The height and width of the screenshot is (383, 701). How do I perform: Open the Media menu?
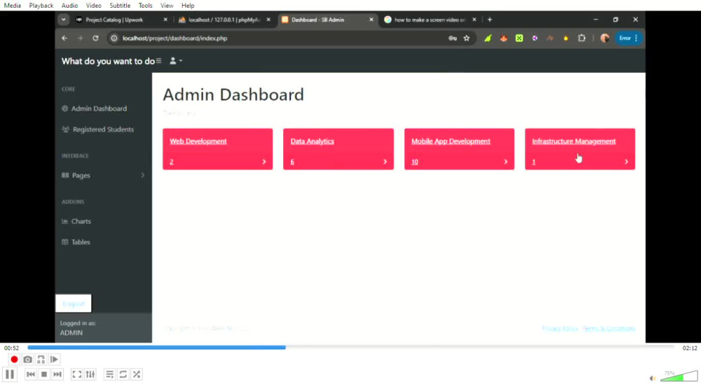(12, 6)
